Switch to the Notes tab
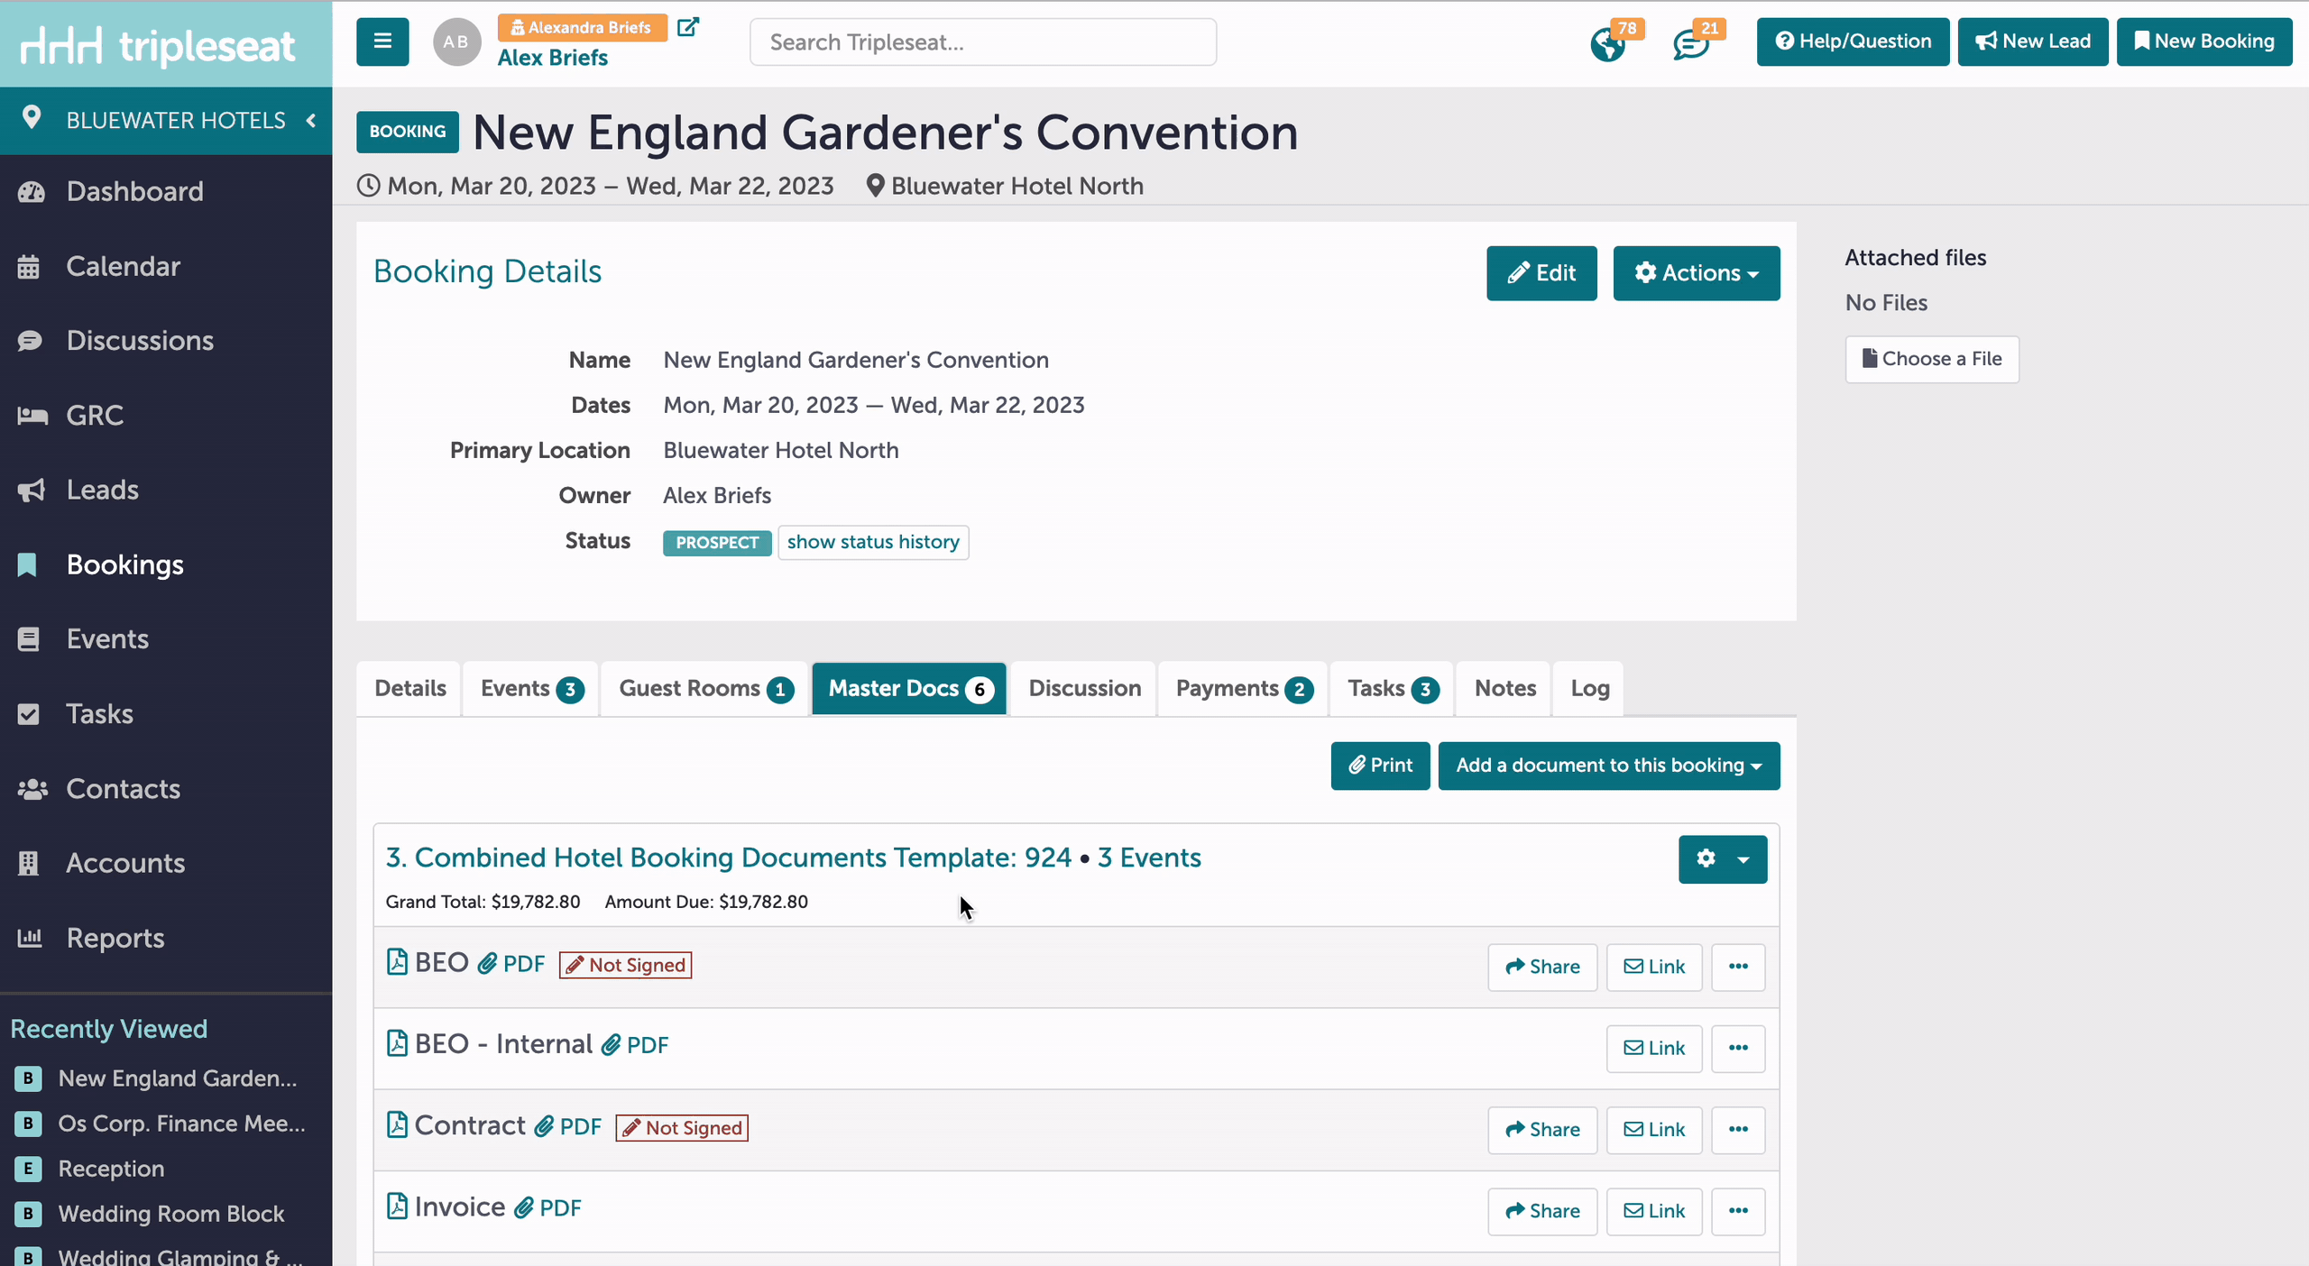Viewport: 2309px width, 1266px height. [1504, 688]
